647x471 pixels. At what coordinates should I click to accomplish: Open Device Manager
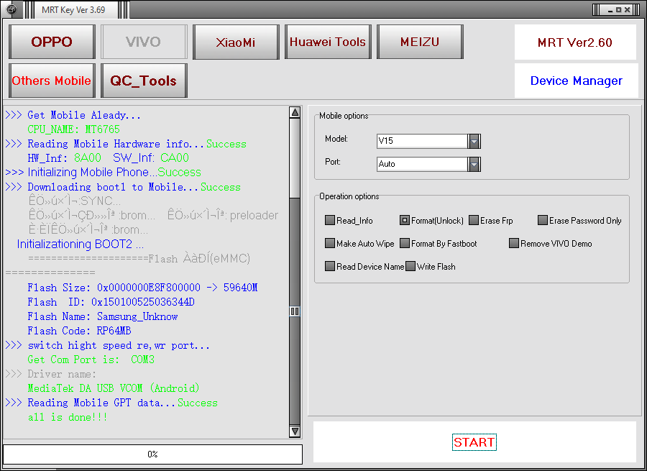click(576, 81)
